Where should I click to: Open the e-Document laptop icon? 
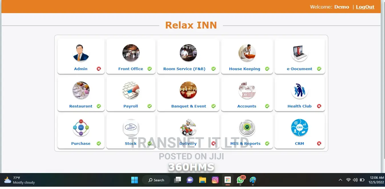pyautogui.click(x=300, y=53)
